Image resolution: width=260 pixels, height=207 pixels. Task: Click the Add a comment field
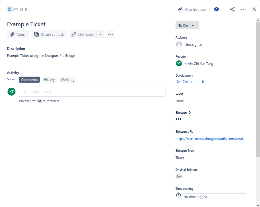(92, 92)
